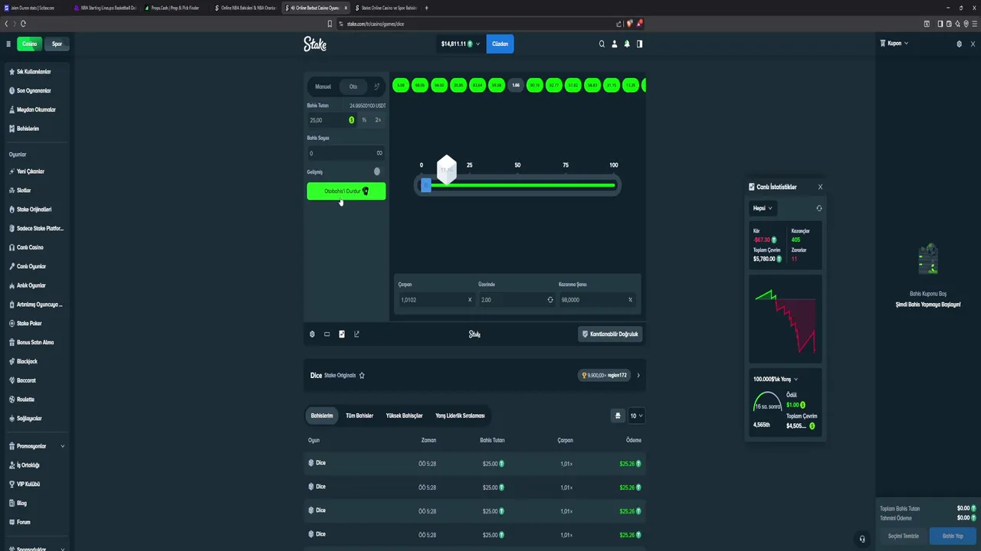The width and height of the screenshot is (981, 551).
Task: Toggle the right sidebar panel icon
Action: 639,44
